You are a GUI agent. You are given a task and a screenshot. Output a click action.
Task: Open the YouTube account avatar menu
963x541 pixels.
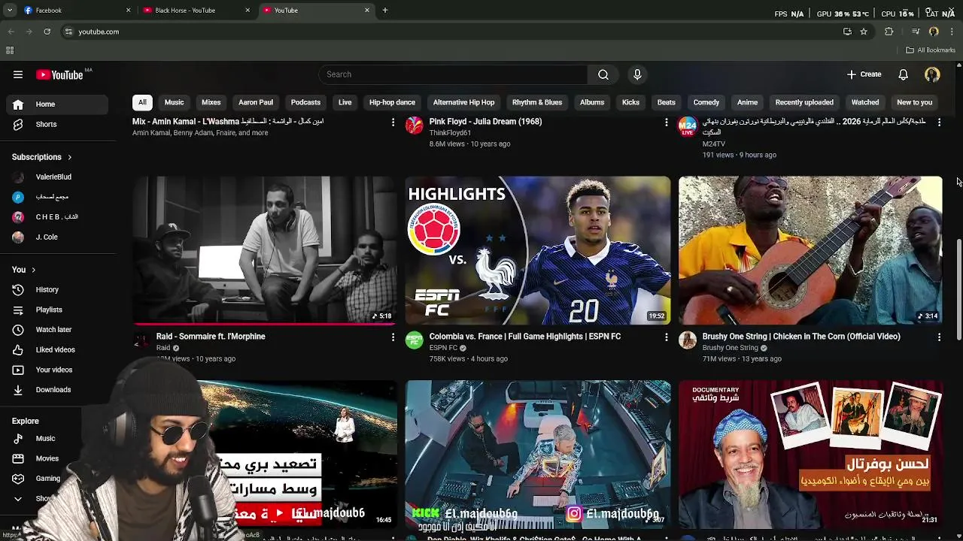point(932,74)
